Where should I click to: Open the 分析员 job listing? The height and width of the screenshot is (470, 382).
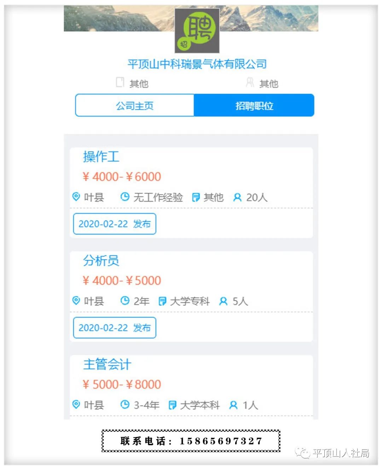tap(101, 260)
